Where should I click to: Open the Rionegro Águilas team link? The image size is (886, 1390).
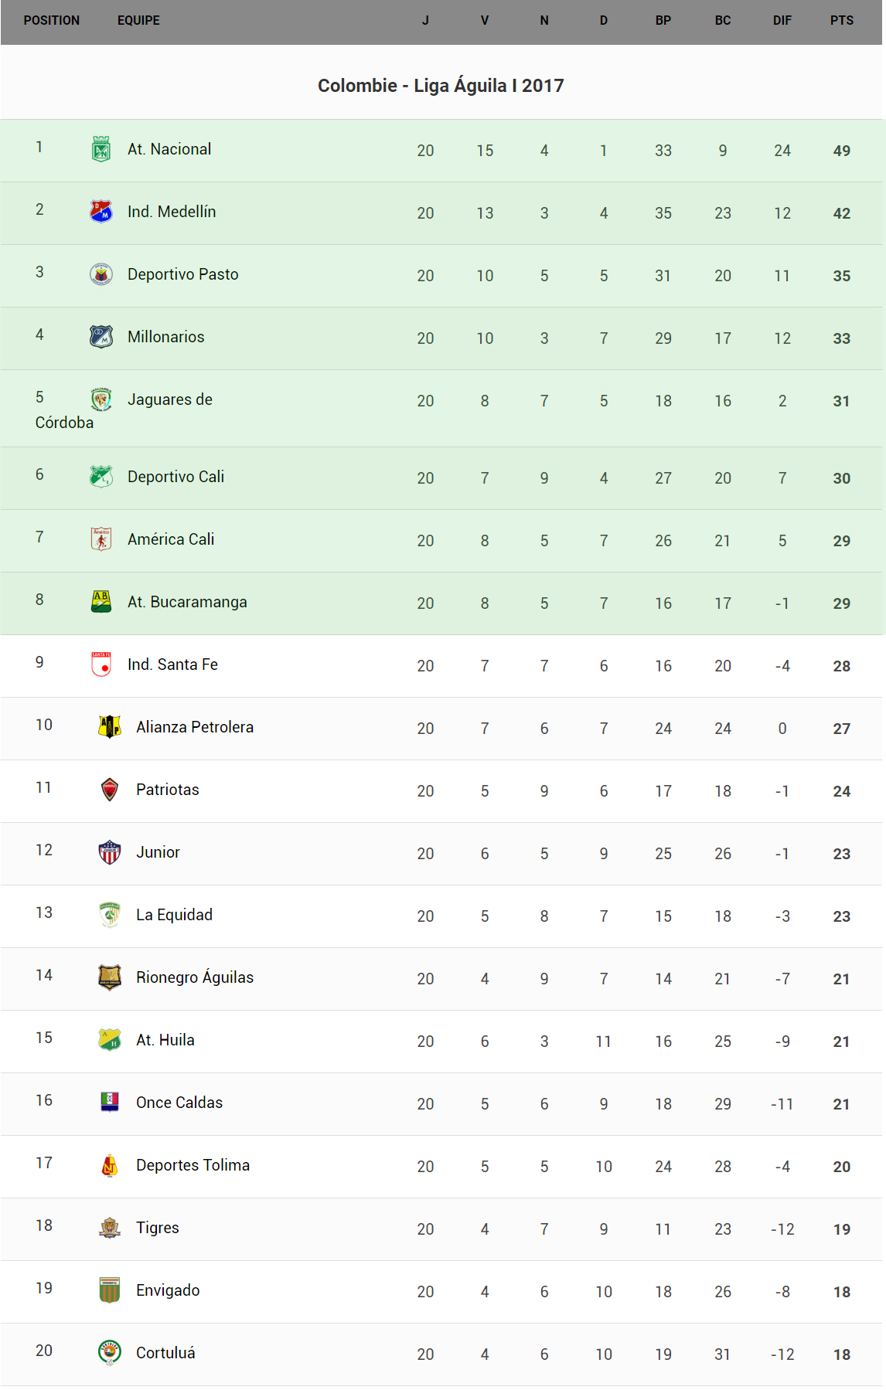[194, 977]
